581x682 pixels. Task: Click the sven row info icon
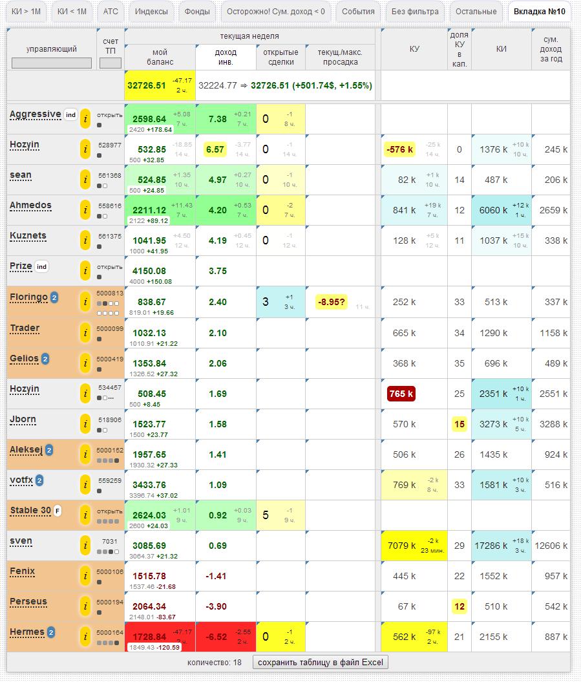[86, 546]
